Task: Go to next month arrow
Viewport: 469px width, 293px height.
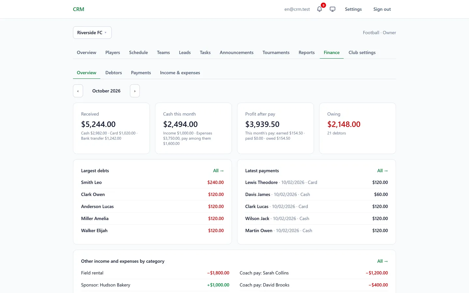Action: (x=135, y=91)
